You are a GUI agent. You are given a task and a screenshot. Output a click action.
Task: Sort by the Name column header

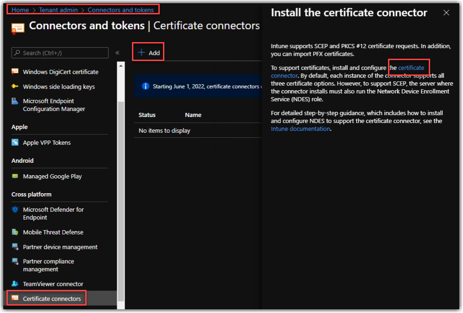tap(193, 115)
